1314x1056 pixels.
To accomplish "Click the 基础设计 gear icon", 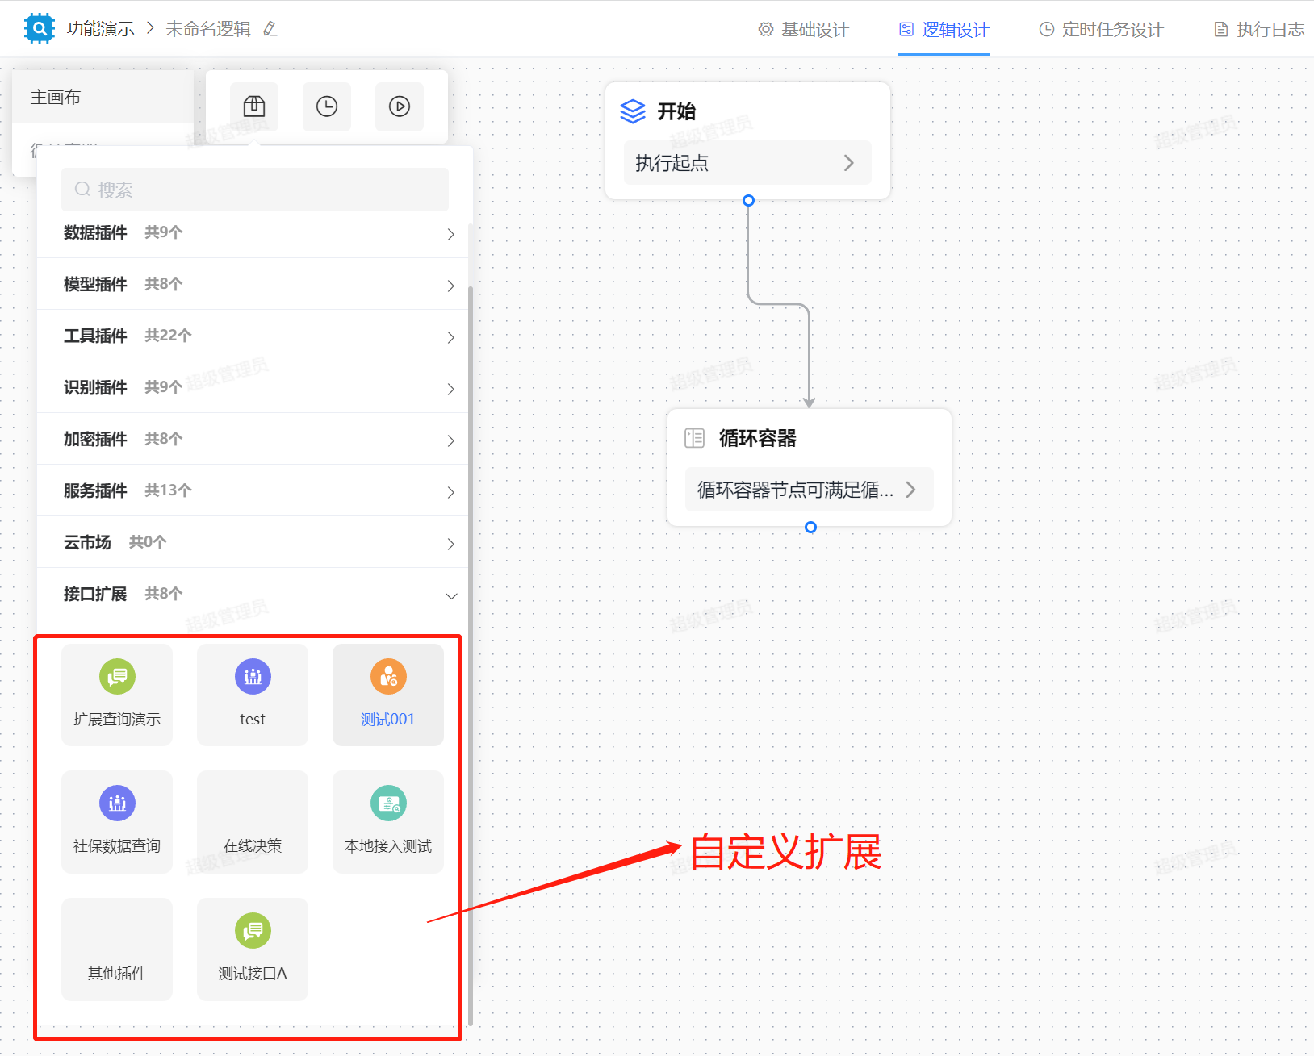I will point(765,29).
